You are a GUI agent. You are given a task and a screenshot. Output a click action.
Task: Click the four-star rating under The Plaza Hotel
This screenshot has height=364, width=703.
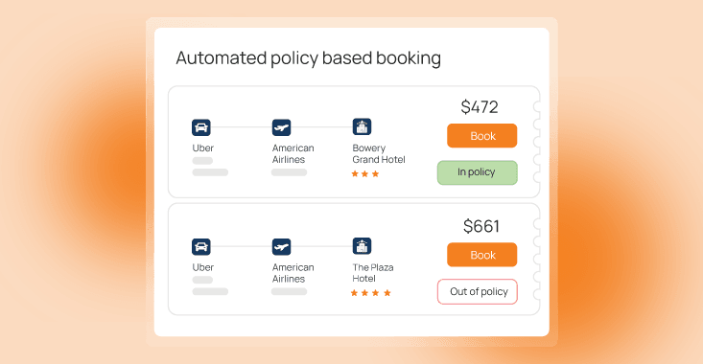point(371,293)
